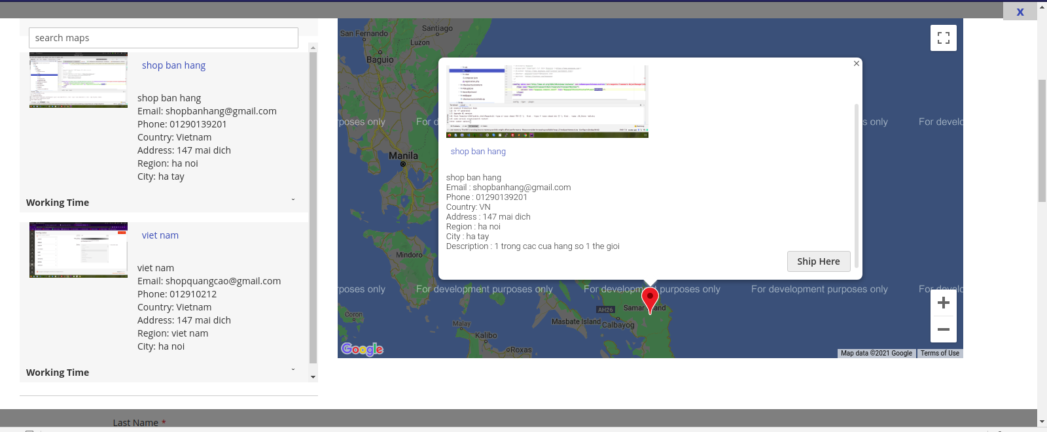Focus the search maps input field

click(164, 38)
